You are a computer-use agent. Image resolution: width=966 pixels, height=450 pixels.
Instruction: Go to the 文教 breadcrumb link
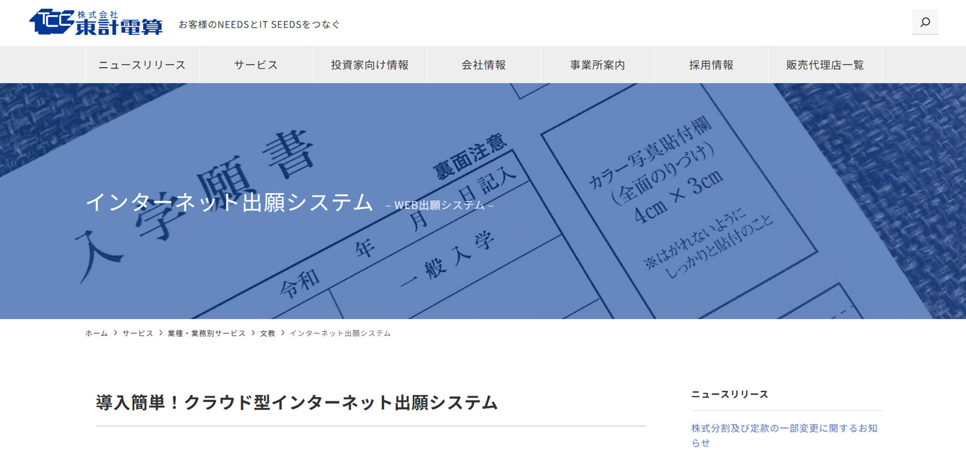267,333
